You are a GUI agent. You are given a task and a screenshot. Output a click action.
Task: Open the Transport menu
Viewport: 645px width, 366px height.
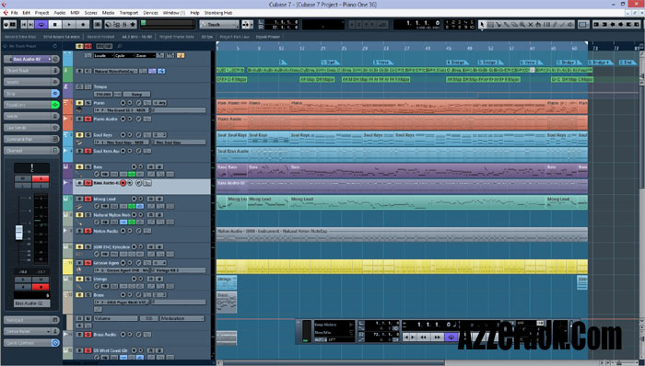(129, 13)
